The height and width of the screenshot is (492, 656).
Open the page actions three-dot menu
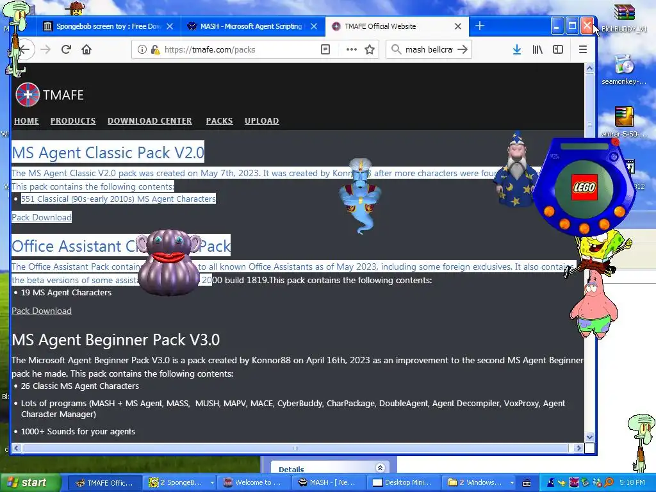[x=352, y=49]
